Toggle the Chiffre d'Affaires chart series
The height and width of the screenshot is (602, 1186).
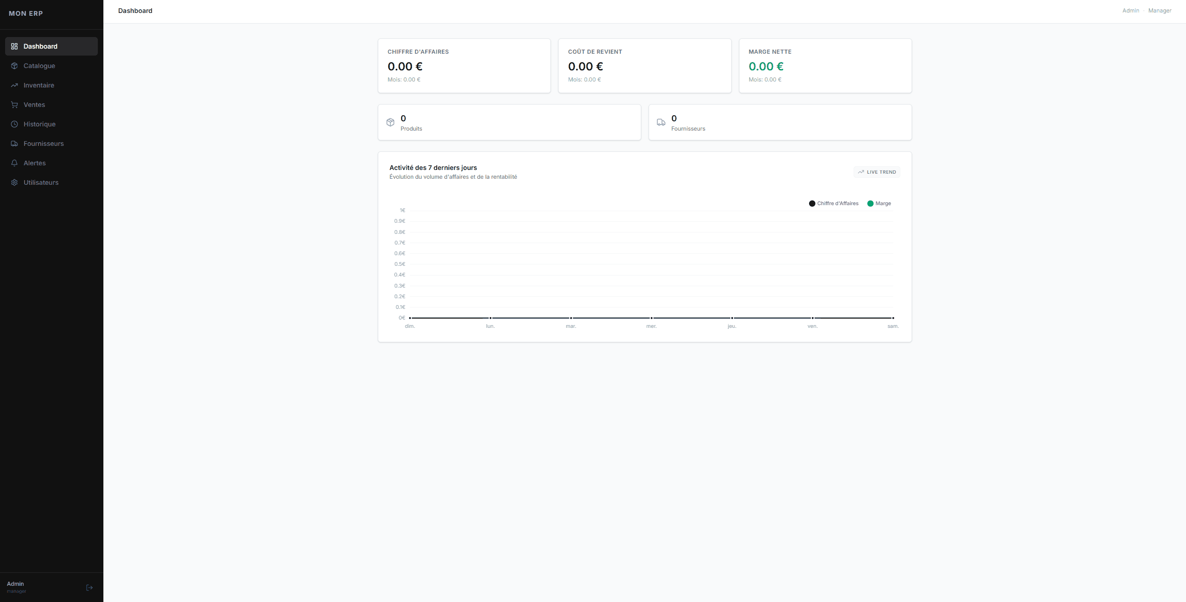[833, 203]
